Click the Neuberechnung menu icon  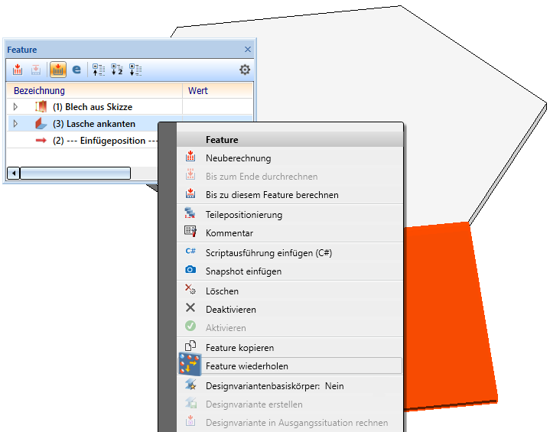pyautogui.click(x=190, y=156)
